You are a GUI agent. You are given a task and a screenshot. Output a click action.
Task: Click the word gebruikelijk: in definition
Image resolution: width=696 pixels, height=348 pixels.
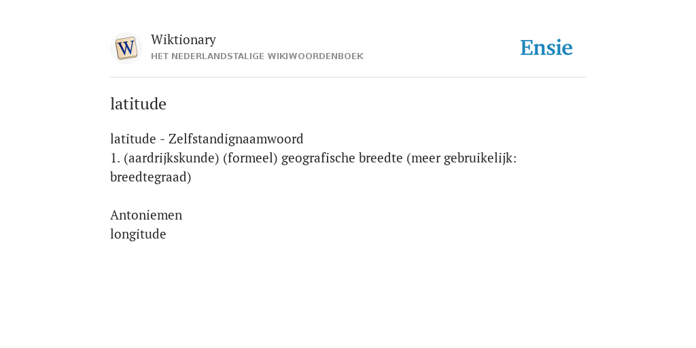pos(481,158)
